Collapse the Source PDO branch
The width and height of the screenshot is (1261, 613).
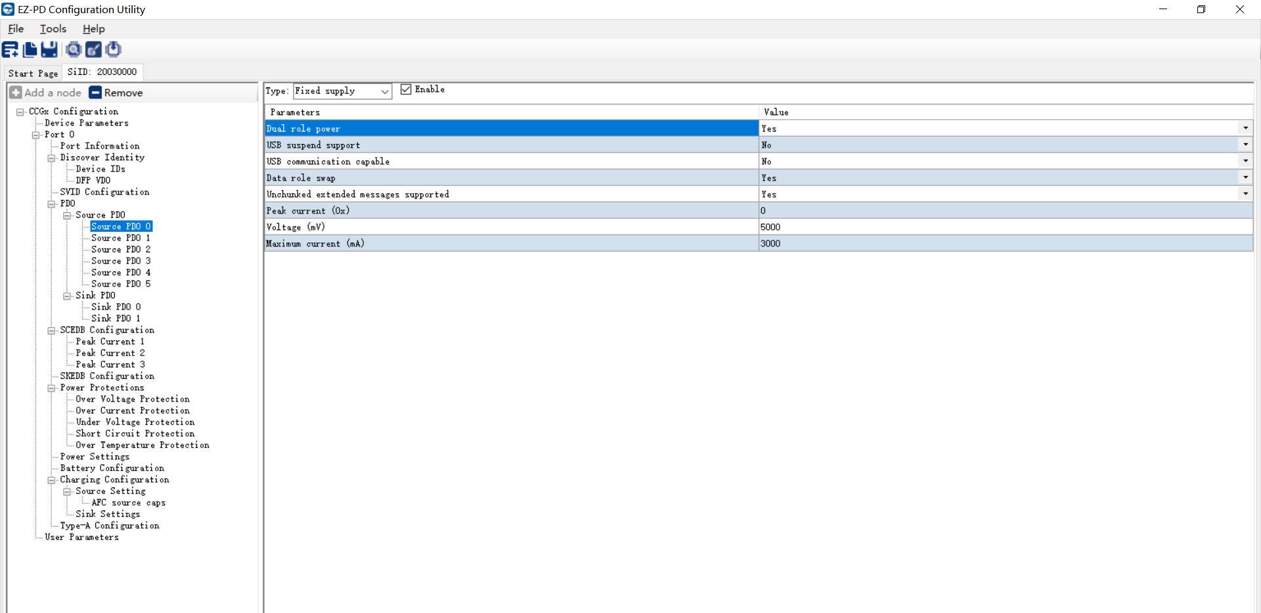[67, 216]
